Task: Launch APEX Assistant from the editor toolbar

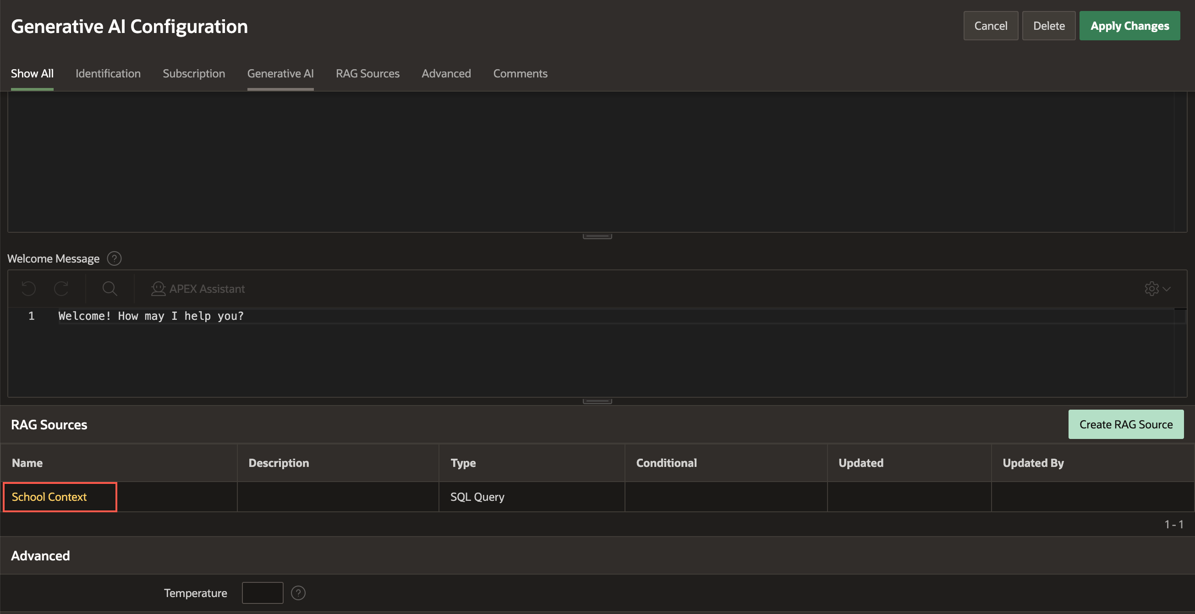Action: coord(198,289)
